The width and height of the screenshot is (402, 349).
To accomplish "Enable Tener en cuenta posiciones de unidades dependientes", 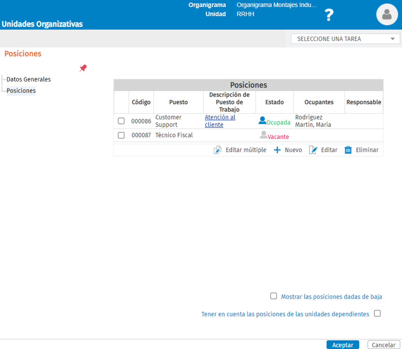I will pos(377,314).
